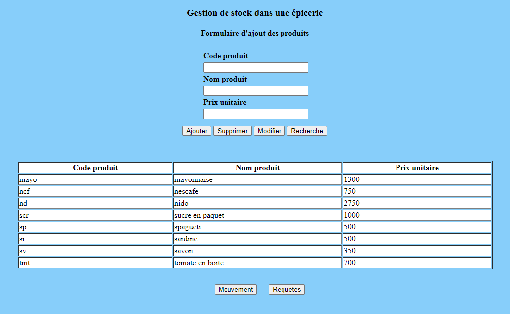
Task: Select the mayo code cell
Action: pos(95,179)
